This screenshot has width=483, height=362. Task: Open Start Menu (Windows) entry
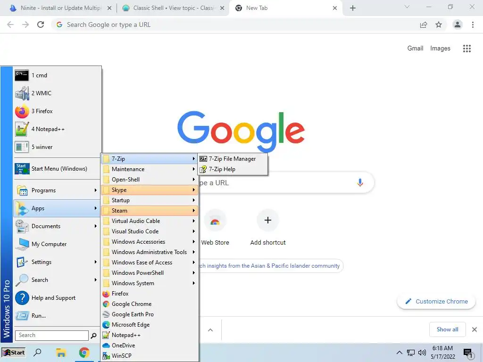(x=57, y=169)
